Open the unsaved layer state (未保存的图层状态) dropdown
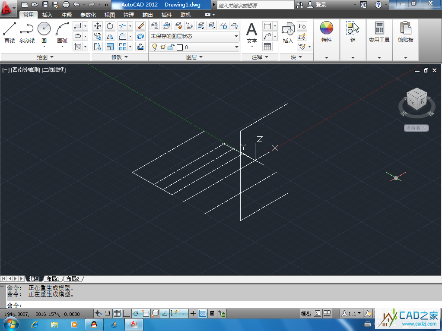Image resolution: width=442 pixels, height=331 pixels. 194,36
